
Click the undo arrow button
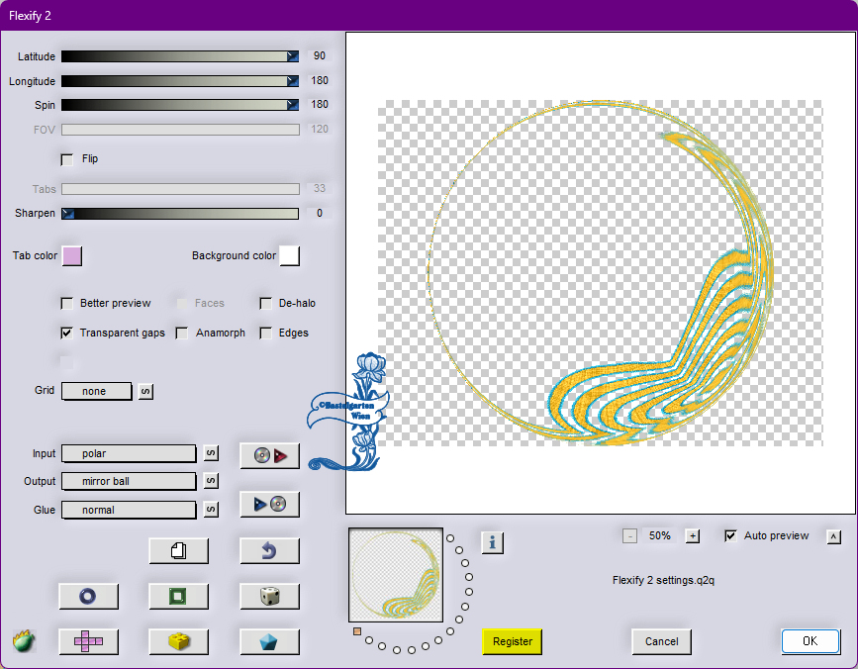(269, 551)
